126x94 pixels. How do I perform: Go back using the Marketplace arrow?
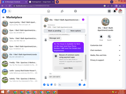coord(4,17)
